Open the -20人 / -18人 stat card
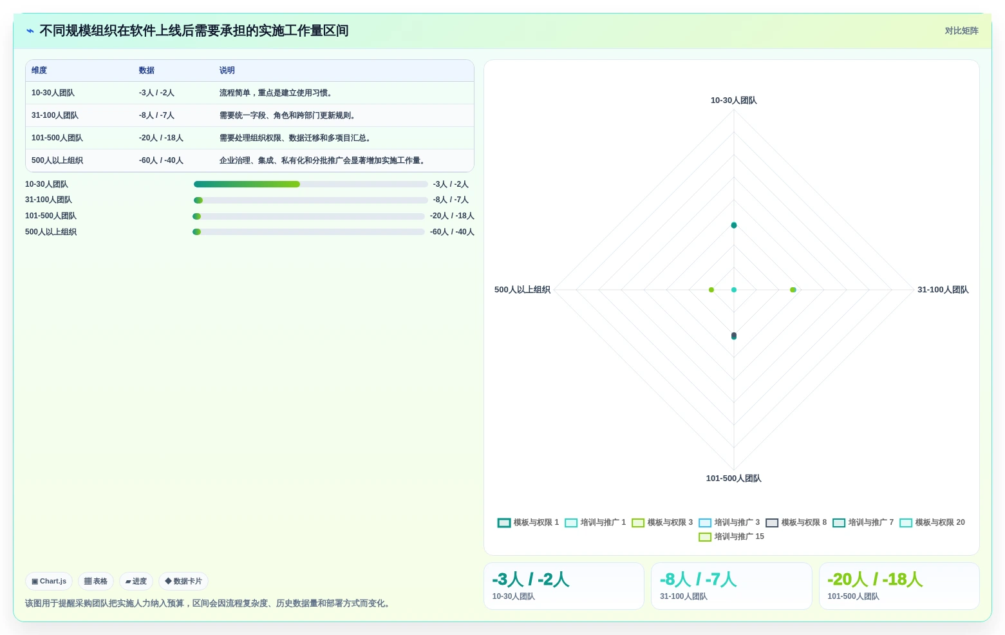The width and height of the screenshot is (1005, 635). pos(899,586)
